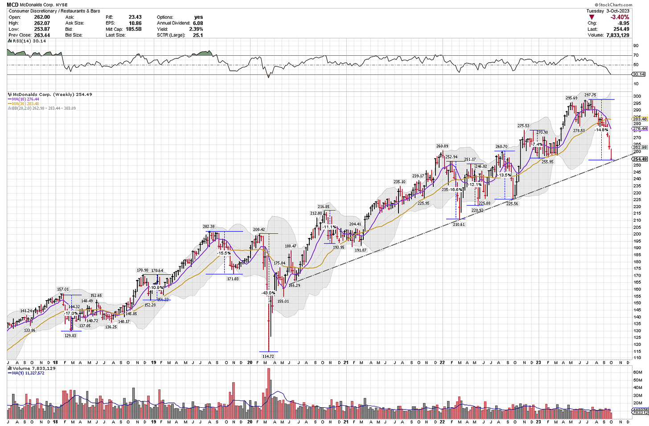Image resolution: width=649 pixels, height=426 pixels.
Task: Click the -3.40% percent change figure
Action: point(620,17)
